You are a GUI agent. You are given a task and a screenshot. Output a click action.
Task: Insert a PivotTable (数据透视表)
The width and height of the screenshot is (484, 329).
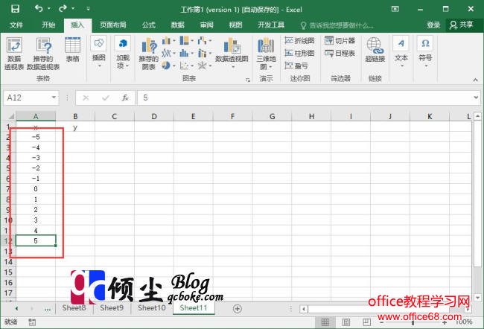click(14, 54)
